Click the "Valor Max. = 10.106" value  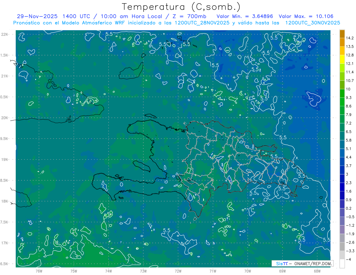pos(306,16)
